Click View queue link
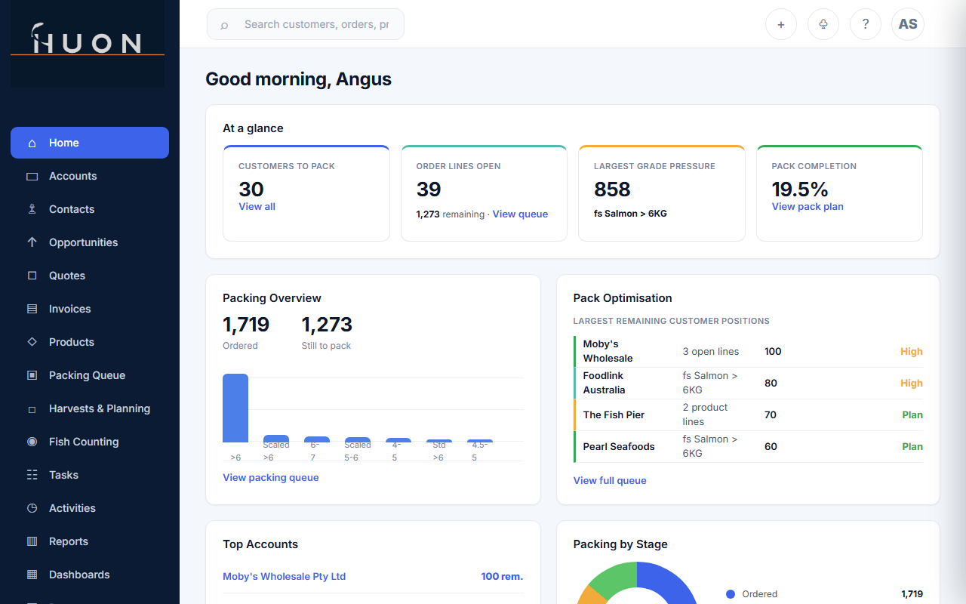The image size is (966, 604). pyautogui.click(x=520, y=214)
